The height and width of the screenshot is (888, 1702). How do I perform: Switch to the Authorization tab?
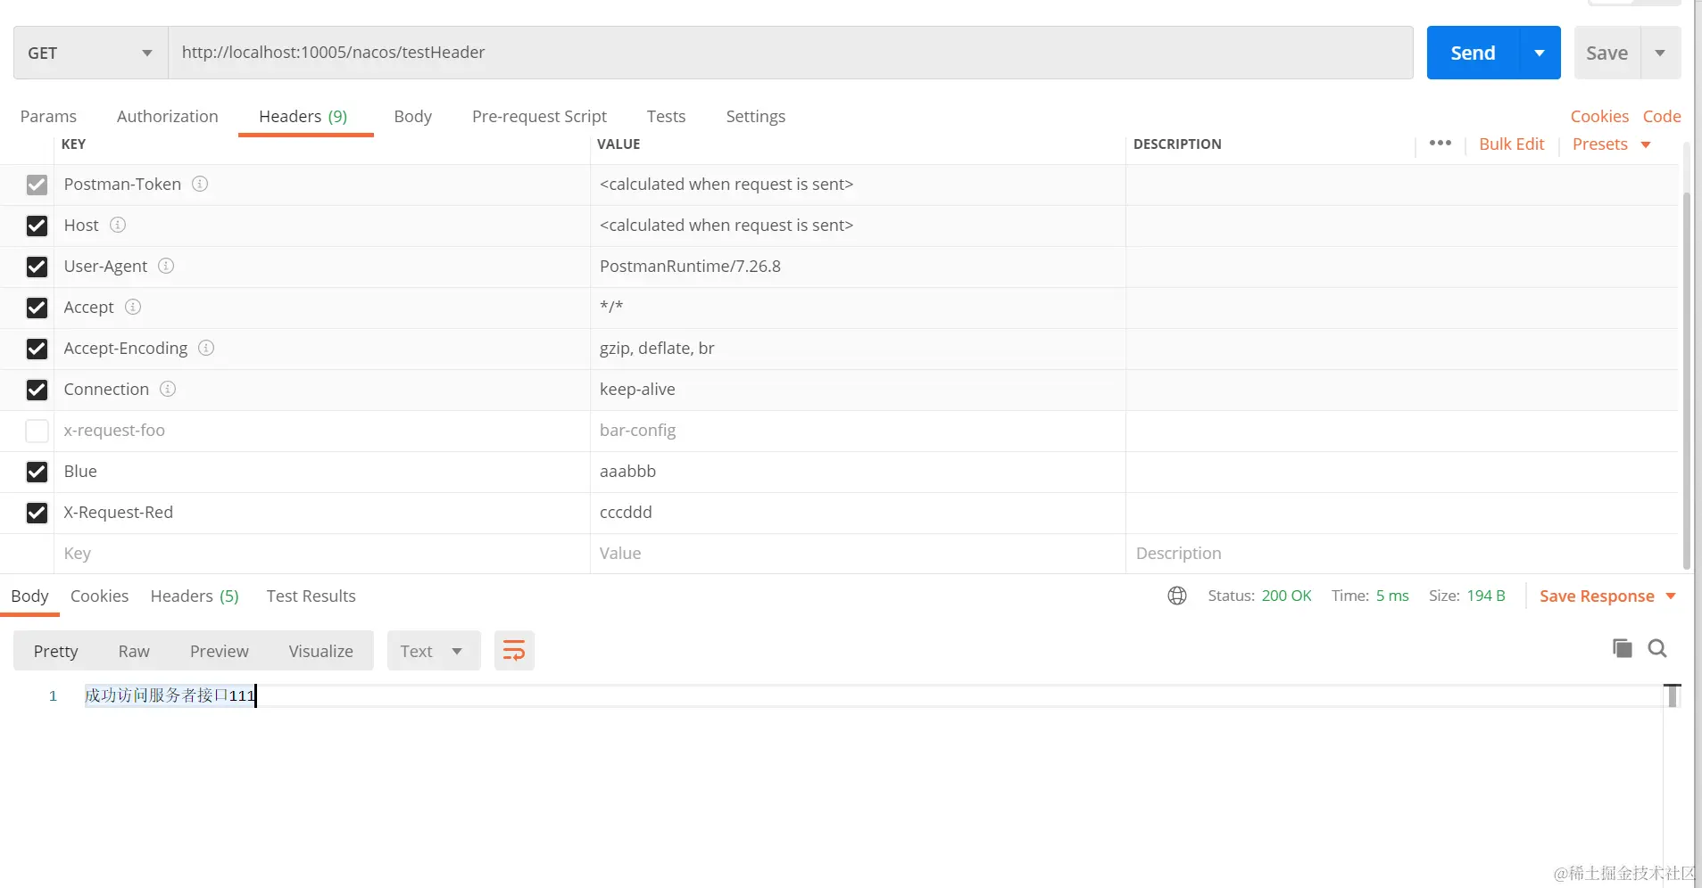coord(167,116)
